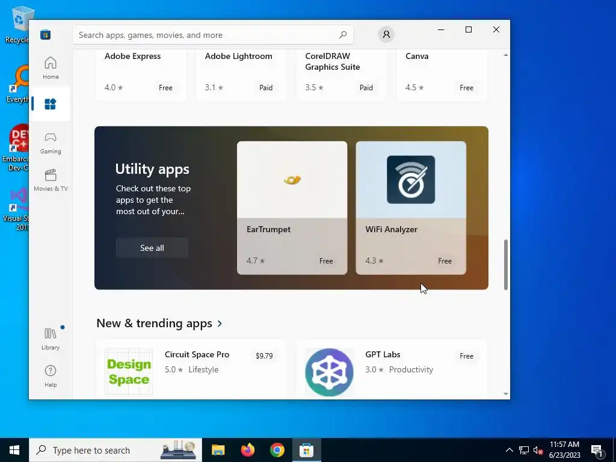Select the Recycle Bin desktop icon
The width and height of the screenshot is (616, 462).
pos(16,24)
